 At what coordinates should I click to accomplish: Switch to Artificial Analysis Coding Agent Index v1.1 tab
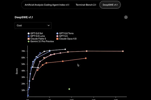(47, 5)
